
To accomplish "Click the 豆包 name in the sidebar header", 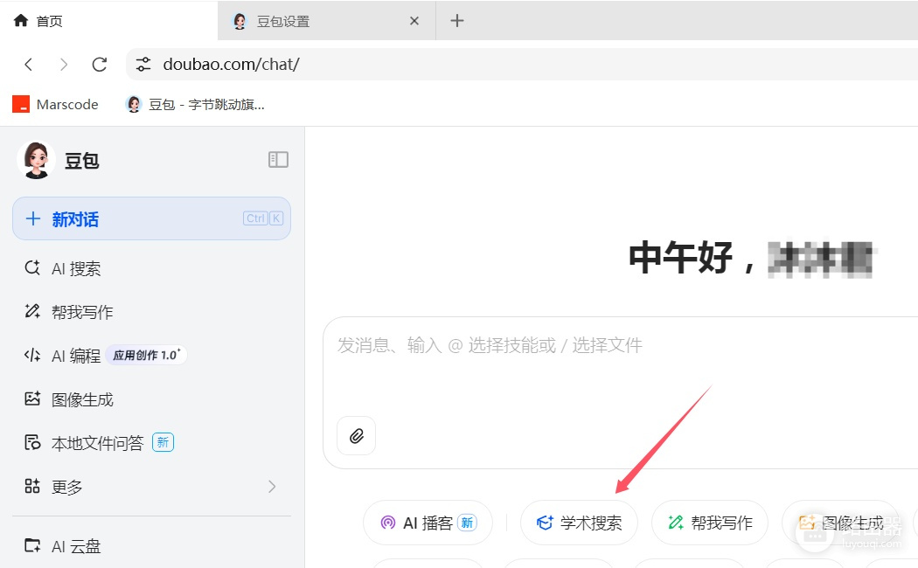I will tap(82, 160).
